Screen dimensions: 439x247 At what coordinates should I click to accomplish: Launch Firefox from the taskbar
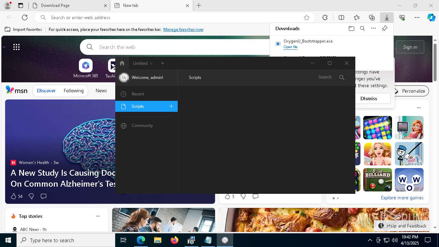[175, 240]
